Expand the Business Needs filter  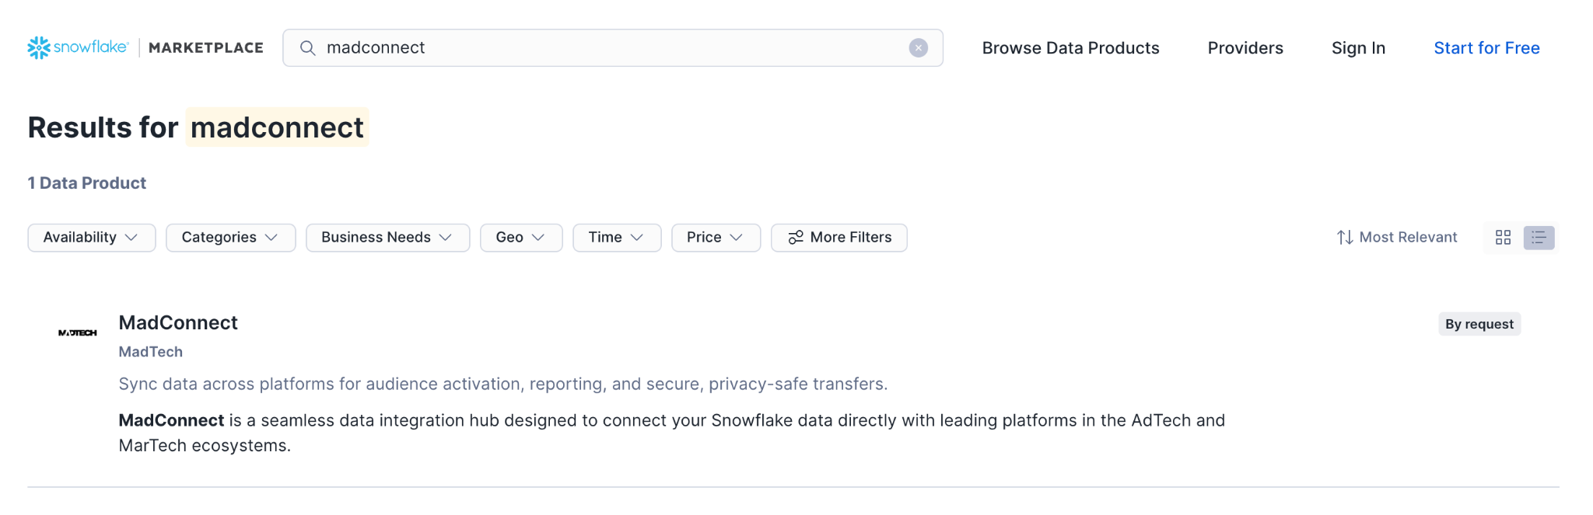click(x=387, y=238)
